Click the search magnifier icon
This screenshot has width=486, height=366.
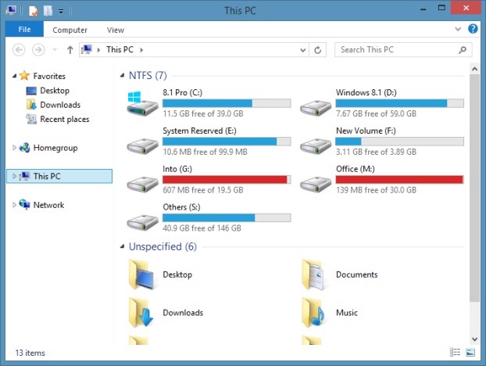[463, 49]
